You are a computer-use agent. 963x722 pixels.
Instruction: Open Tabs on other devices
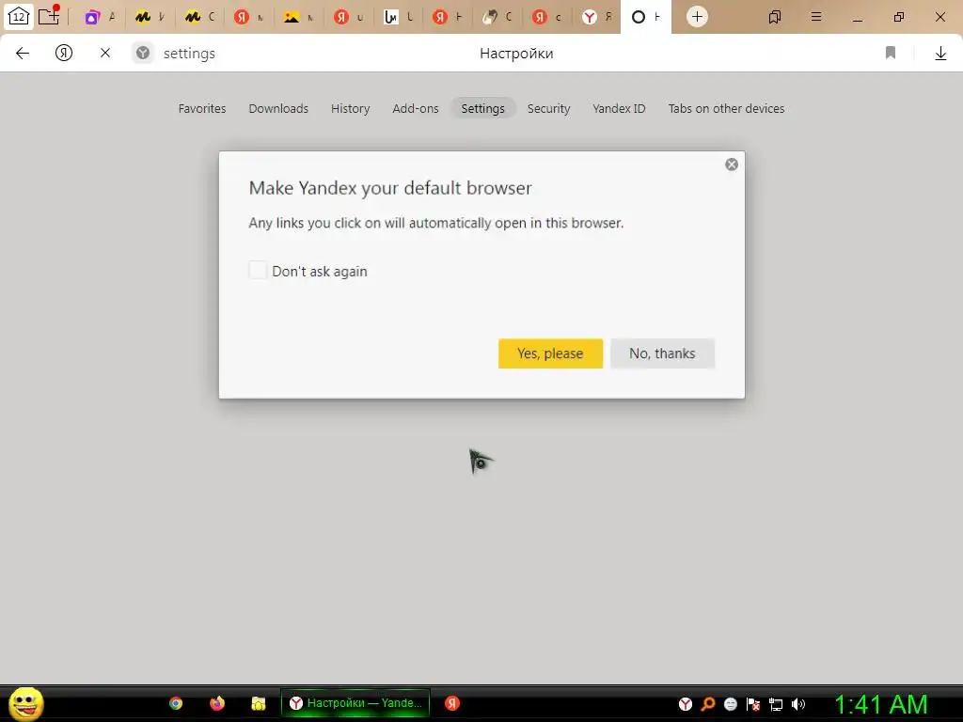tap(726, 109)
